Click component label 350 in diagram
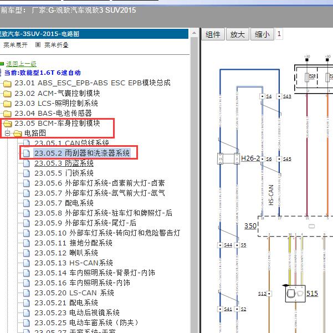The width and height of the screenshot is (333, 333). pos(250,226)
